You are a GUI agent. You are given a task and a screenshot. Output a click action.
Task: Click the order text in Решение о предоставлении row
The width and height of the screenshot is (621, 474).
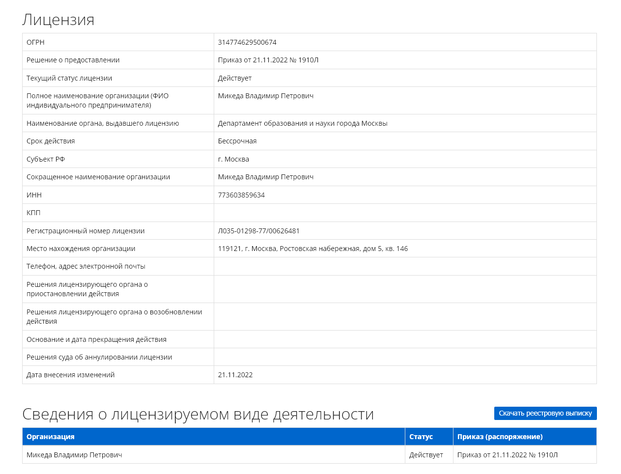(x=268, y=60)
